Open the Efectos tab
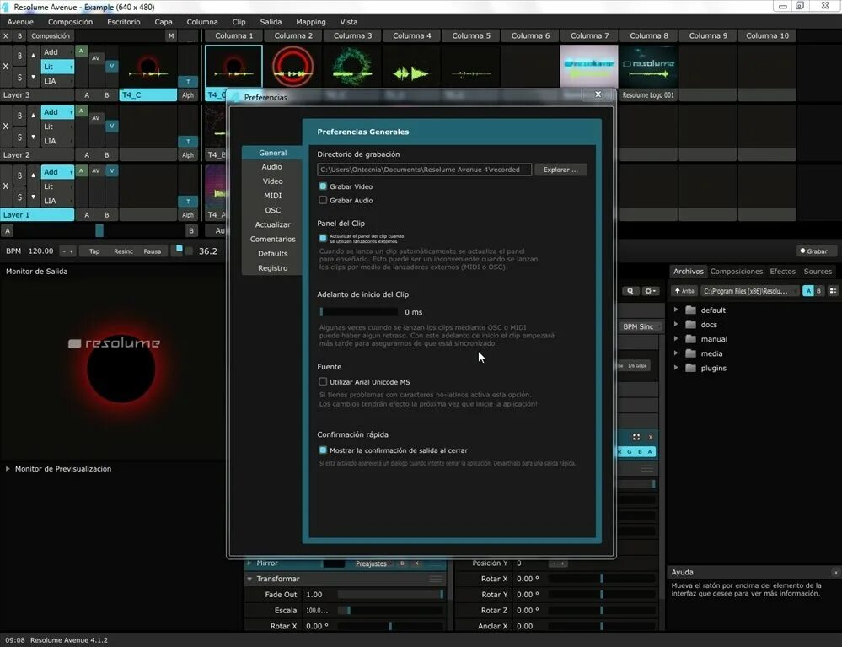Screen dimensions: 842x647 click(782, 272)
